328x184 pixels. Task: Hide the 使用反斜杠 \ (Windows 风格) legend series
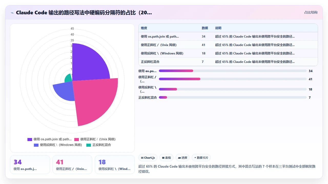click(x=58, y=145)
